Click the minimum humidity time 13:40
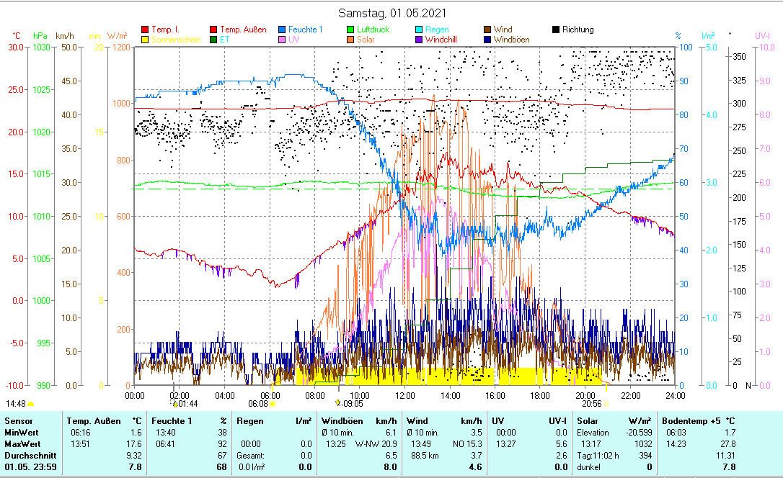Image resolution: width=783 pixels, height=478 pixels. 165,433
